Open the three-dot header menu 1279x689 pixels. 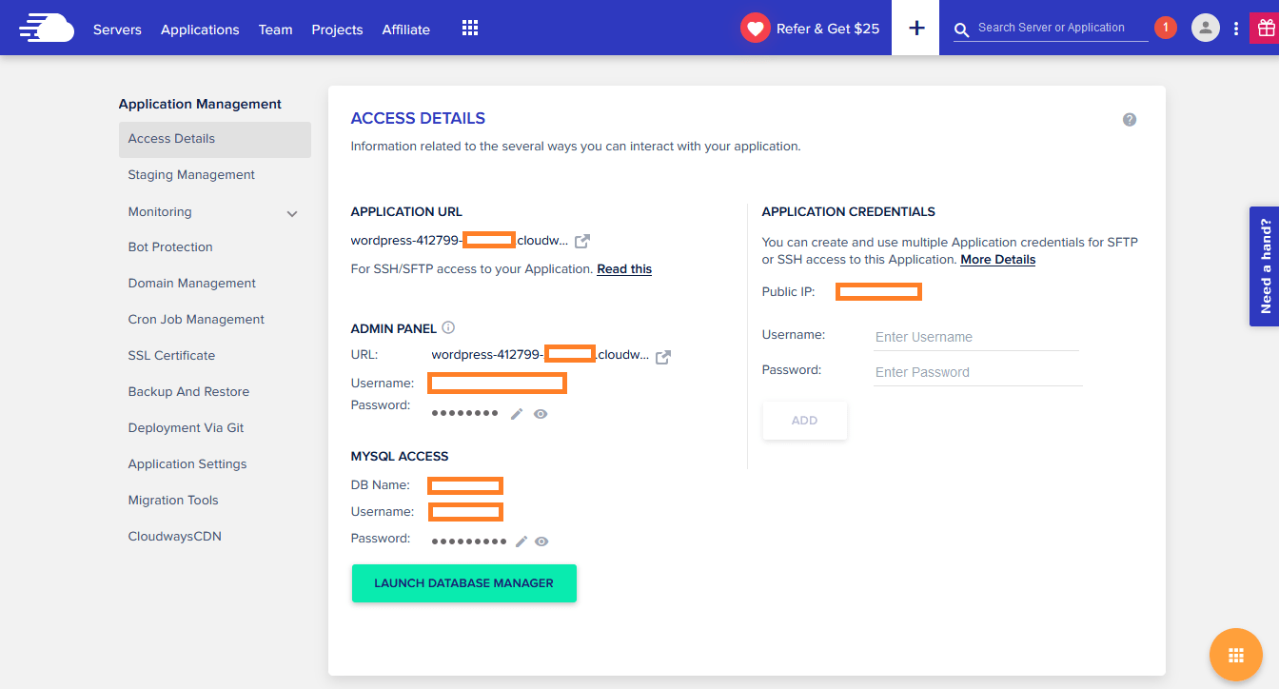(1235, 29)
